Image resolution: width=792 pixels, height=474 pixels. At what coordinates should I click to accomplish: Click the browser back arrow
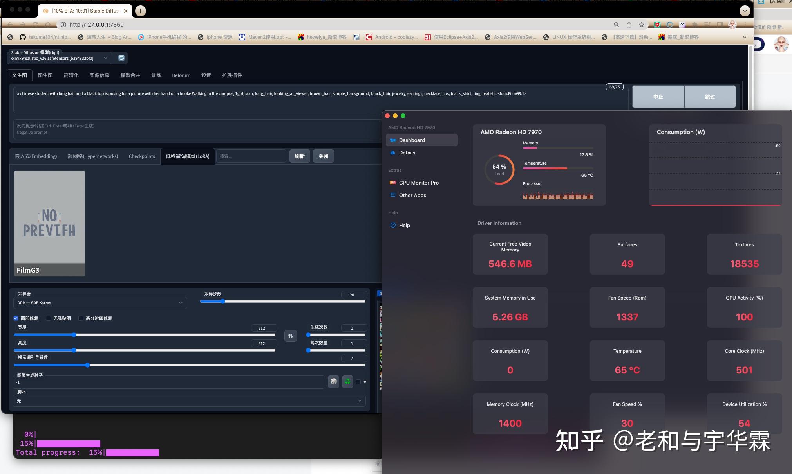coord(10,24)
